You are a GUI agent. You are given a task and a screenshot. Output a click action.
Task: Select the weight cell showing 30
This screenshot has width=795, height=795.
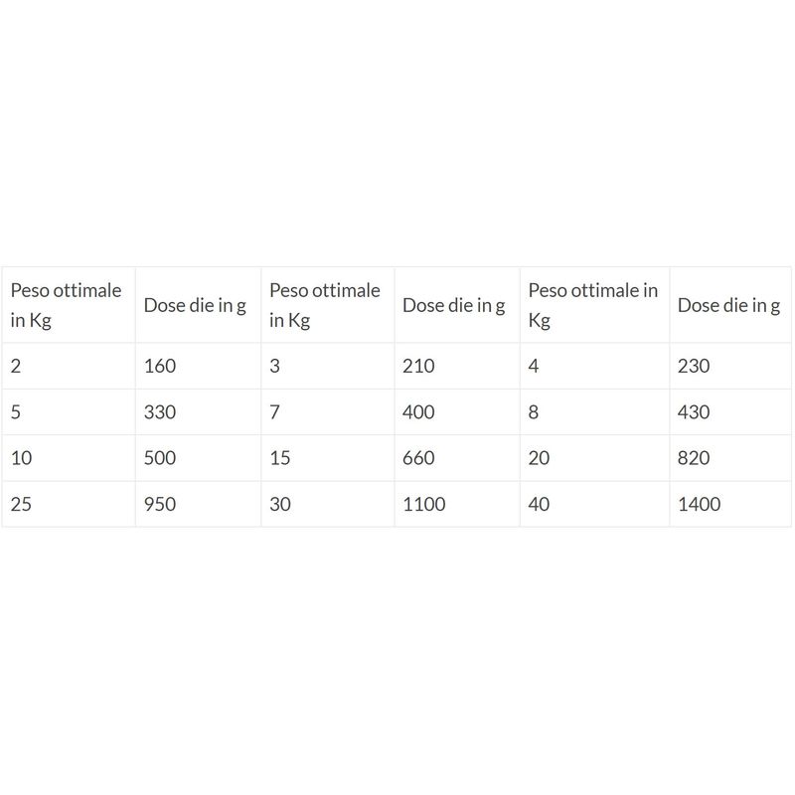click(280, 504)
